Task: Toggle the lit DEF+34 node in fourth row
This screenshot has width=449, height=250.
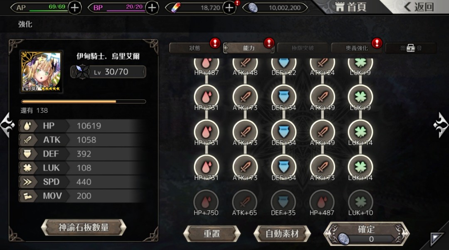Action: click(284, 167)
